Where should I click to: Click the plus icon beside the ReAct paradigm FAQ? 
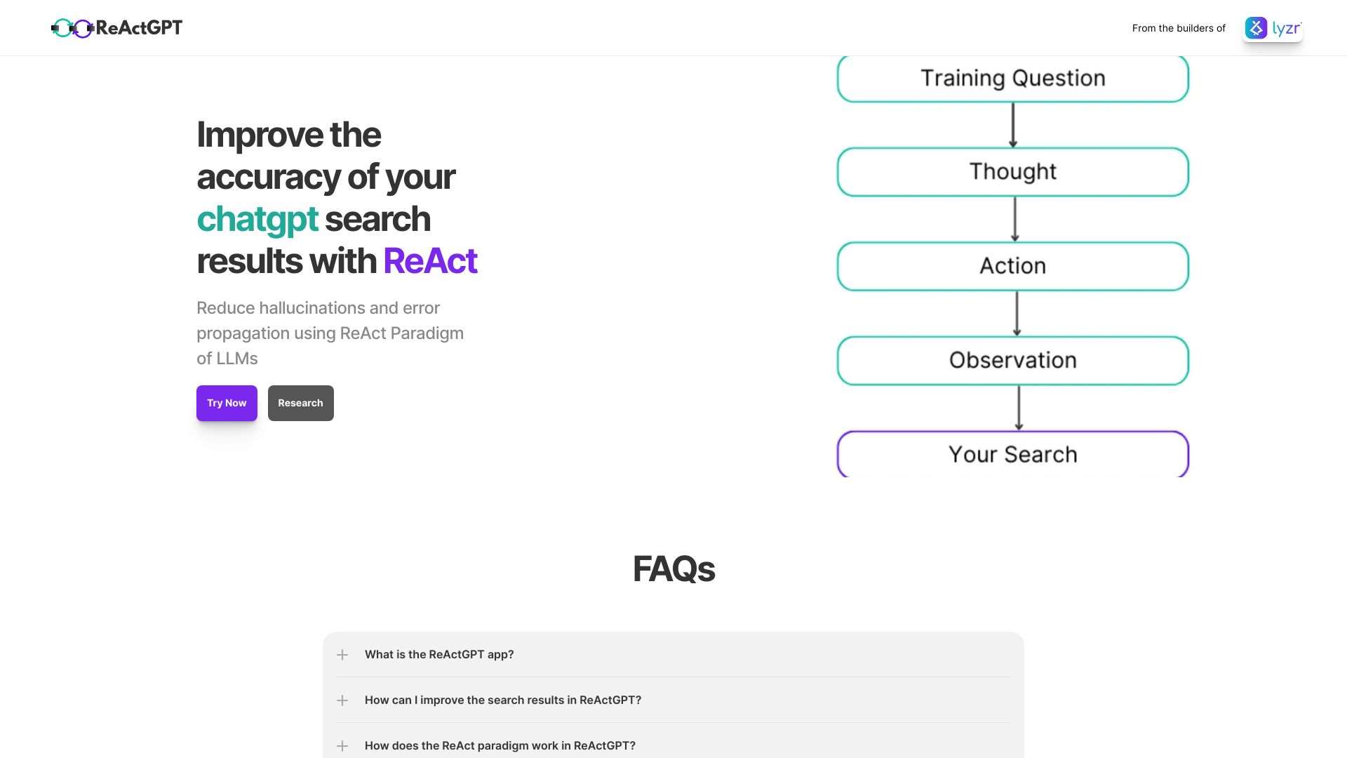pyautogui.click(x=342, y=746)
